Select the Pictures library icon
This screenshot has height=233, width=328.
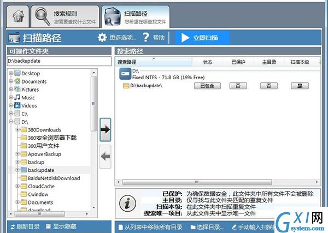tap(17, 89)
